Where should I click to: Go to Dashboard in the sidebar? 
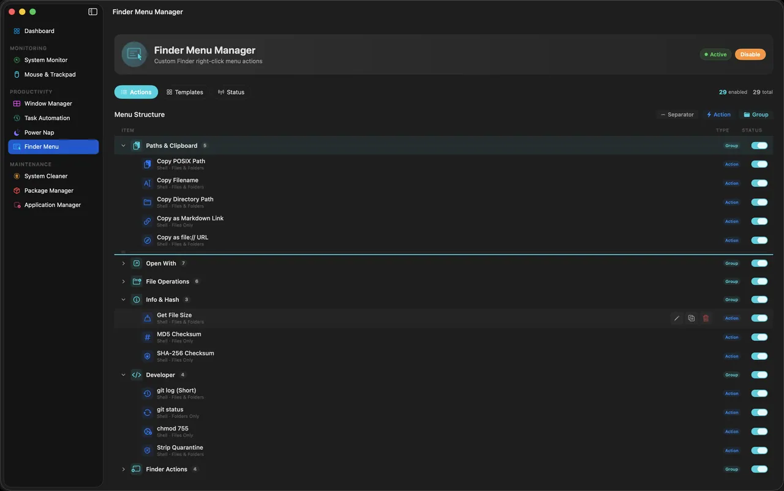pos(53,31)
